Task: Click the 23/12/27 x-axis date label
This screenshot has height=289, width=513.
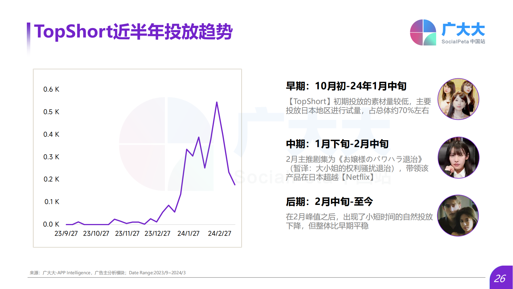Action: pyautogui.click(x=157, y=234)
